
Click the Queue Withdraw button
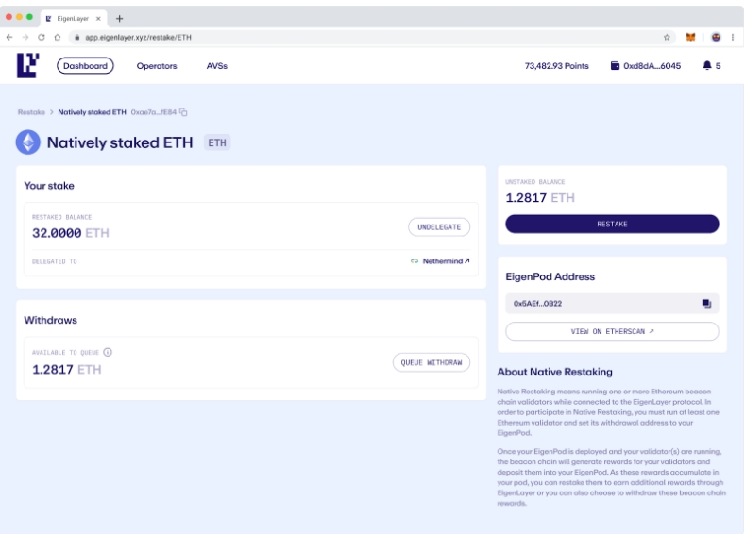click(x=432, y=362)
